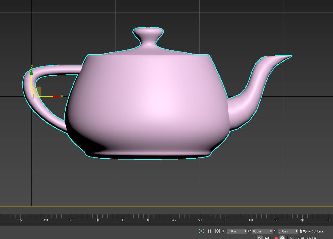
Task: Toggle the Selection Lock padlock icon
Action: pyautogui.click(x=210, y=231)
